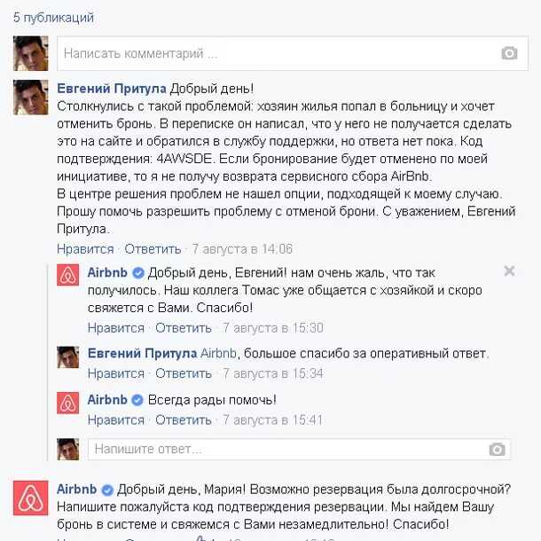This screenshot has height=541, width=541.
Task: Click the 'Напишите ответ' reply field
Action: click(x=299, y=450)
